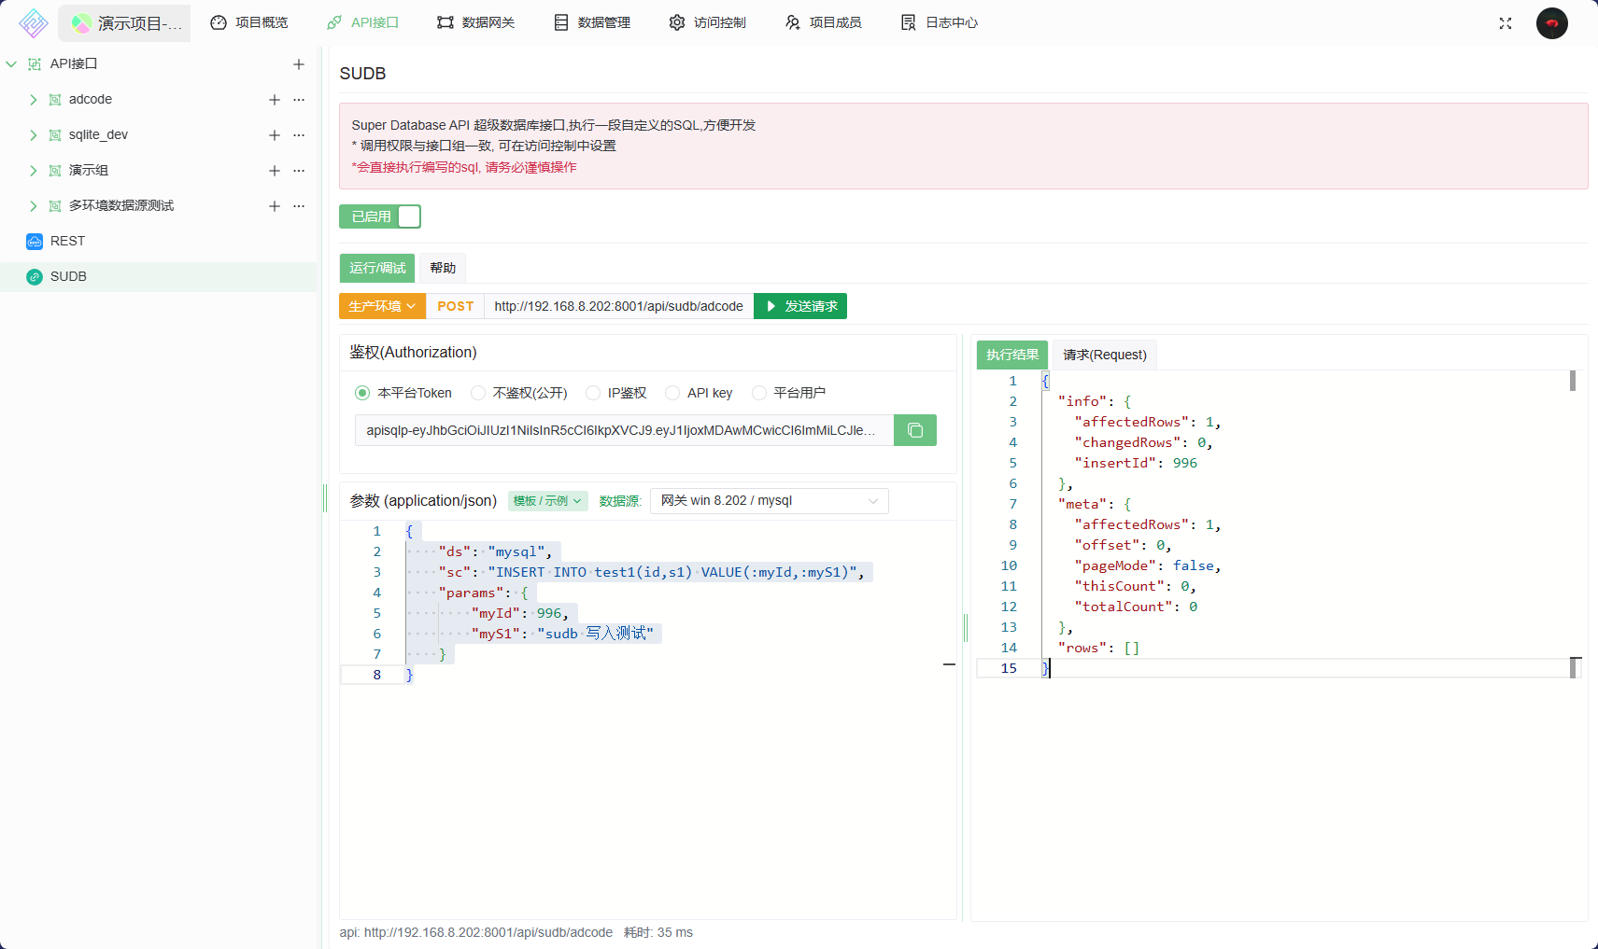Click the 发送请求 send button
1598x949 pixels.
[x=800, y=306]
